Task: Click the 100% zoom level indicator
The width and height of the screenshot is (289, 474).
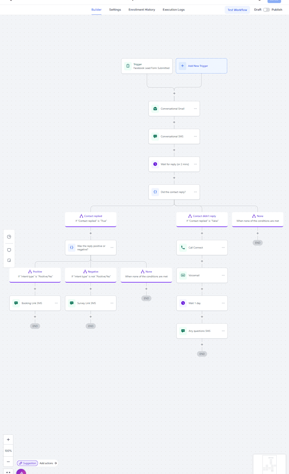Action: coord(8,451)
